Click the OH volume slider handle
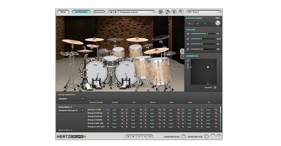Viewport: 281px width, 146px height. pyautogui.click(x=202, y=49)
